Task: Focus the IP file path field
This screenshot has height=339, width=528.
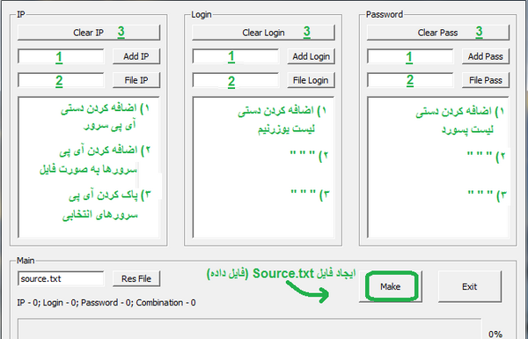Action: [61, 80]
